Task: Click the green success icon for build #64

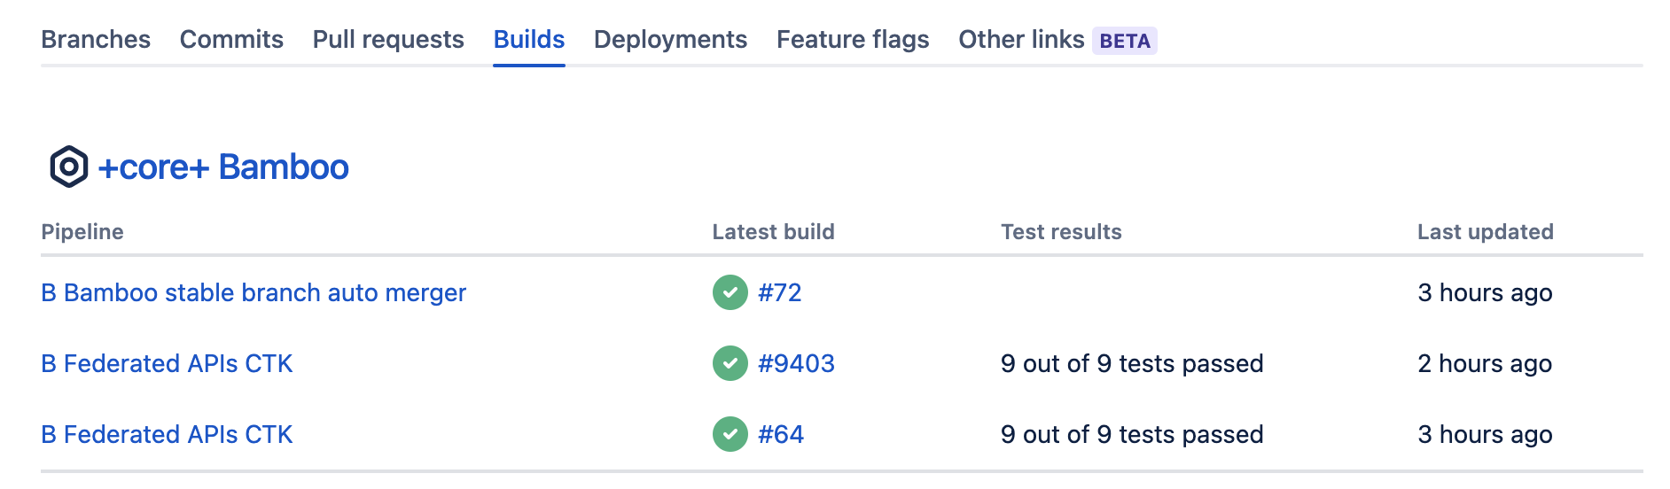Action: (730, 434)
